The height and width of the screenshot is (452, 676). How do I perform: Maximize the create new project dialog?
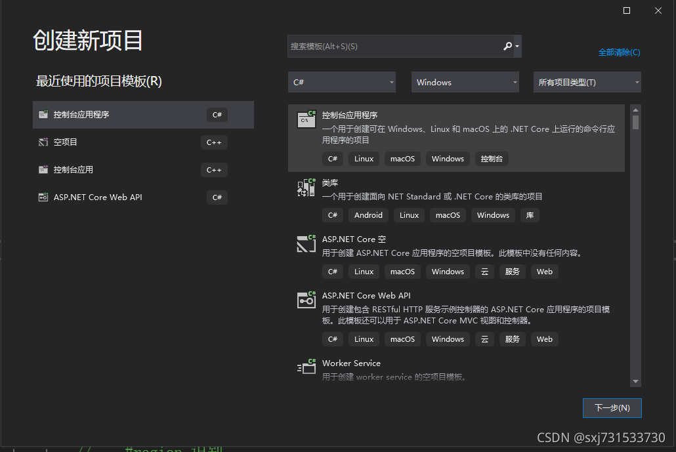coord(627,10)
